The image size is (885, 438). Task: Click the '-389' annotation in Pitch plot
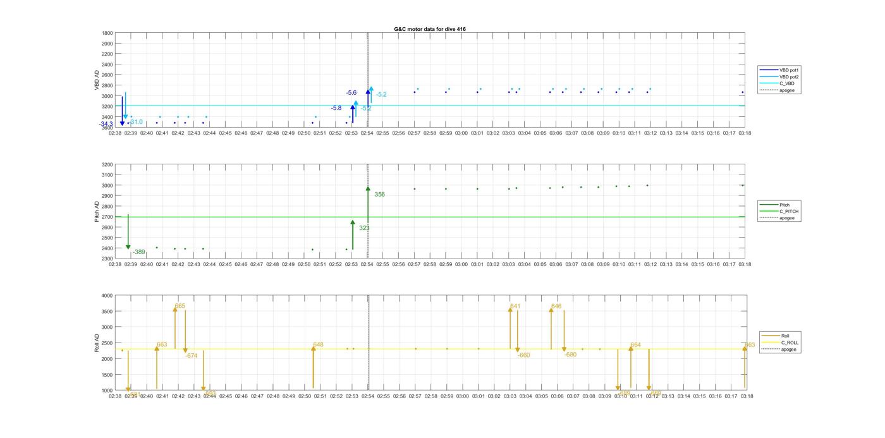138,252
